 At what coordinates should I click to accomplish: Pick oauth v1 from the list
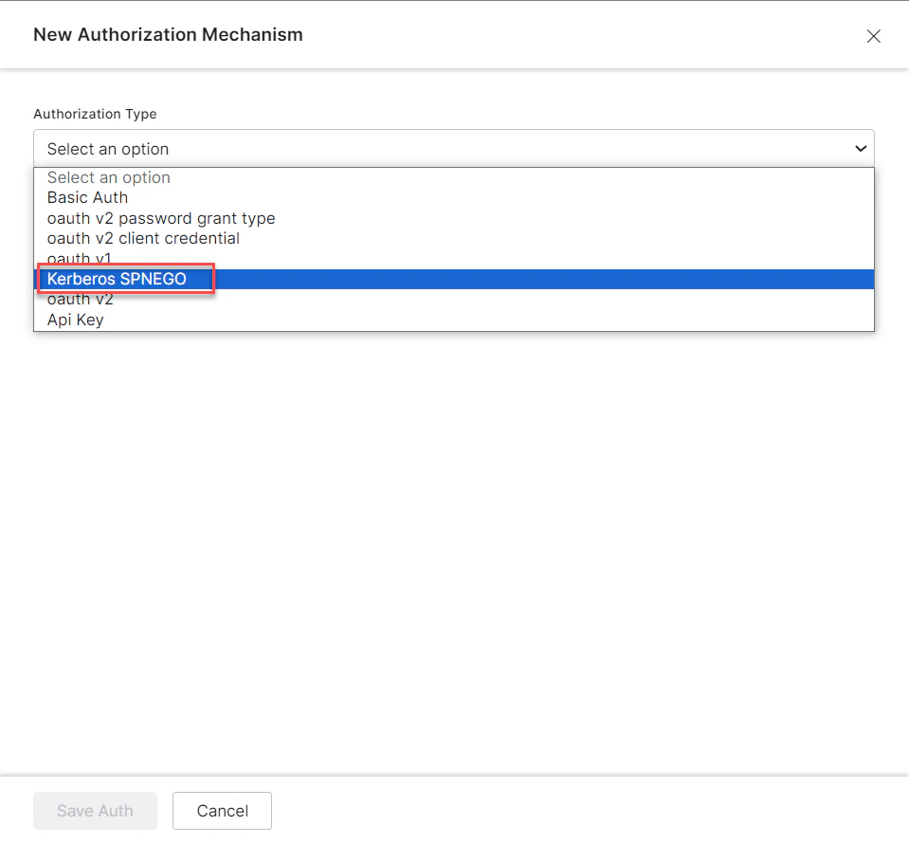79,258
